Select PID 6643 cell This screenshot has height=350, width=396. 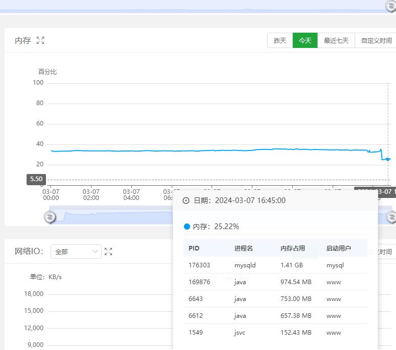[196, 299]
